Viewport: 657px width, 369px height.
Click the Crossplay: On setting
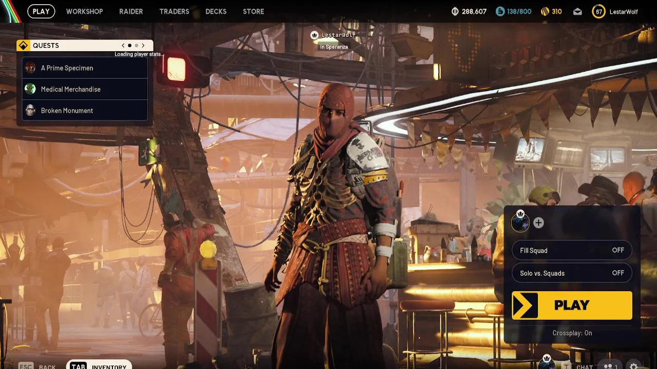tap(572, 333)
